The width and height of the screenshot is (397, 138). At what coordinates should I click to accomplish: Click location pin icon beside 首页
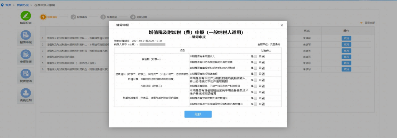(x=3, y=5)
